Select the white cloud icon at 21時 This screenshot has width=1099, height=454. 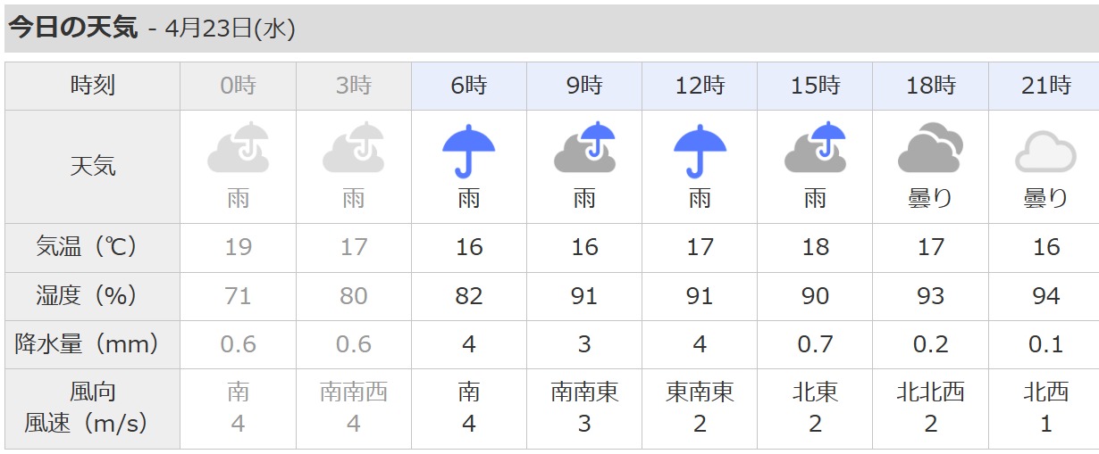coord(1045,152)
